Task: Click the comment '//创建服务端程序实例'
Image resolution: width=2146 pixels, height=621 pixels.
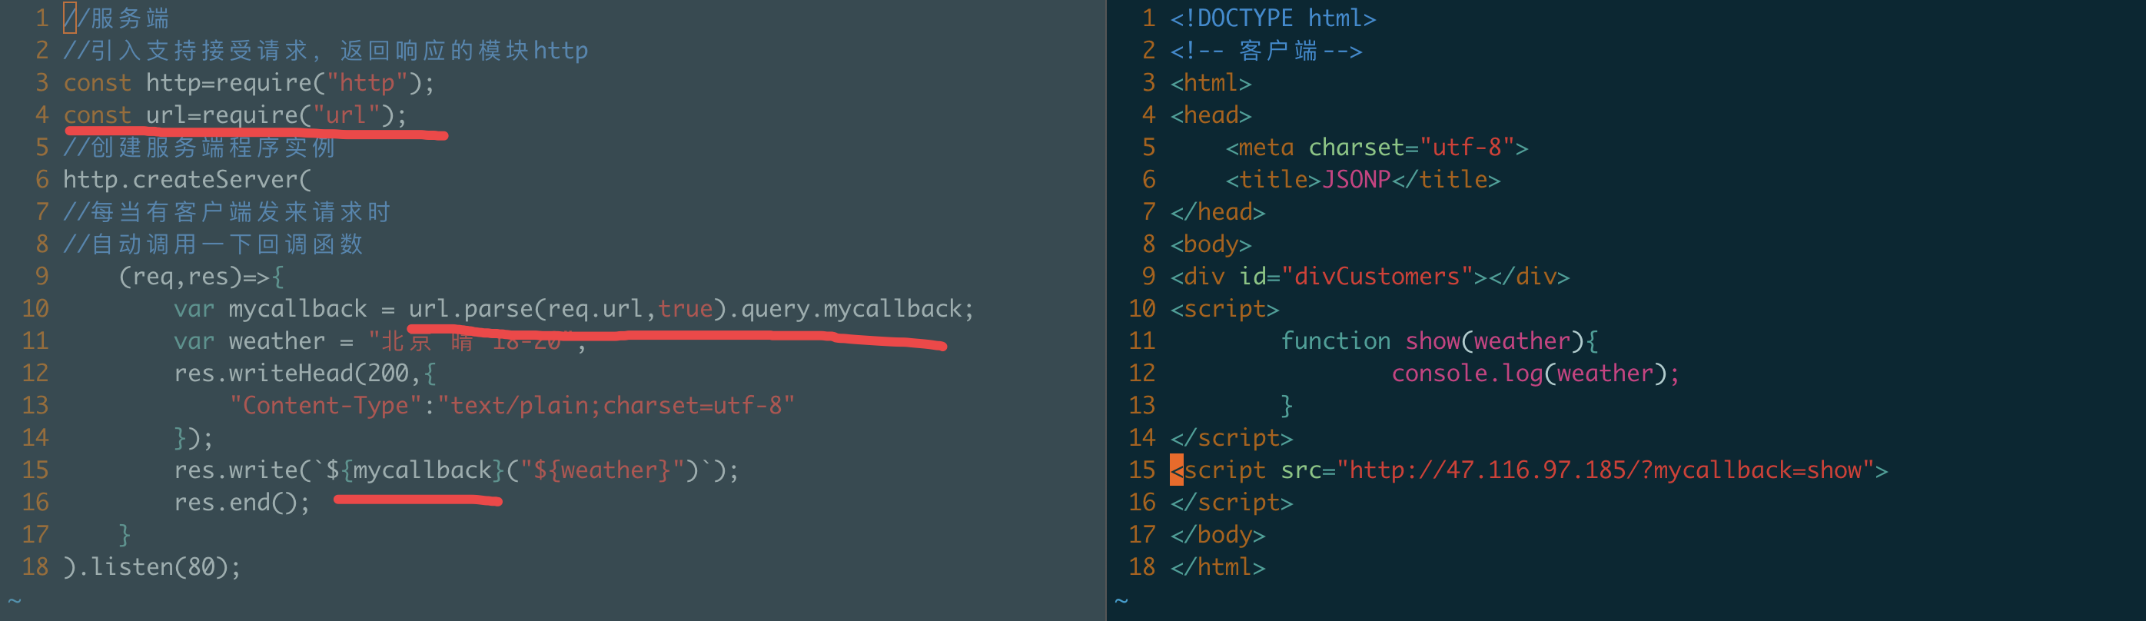Action: click(199, 148)
